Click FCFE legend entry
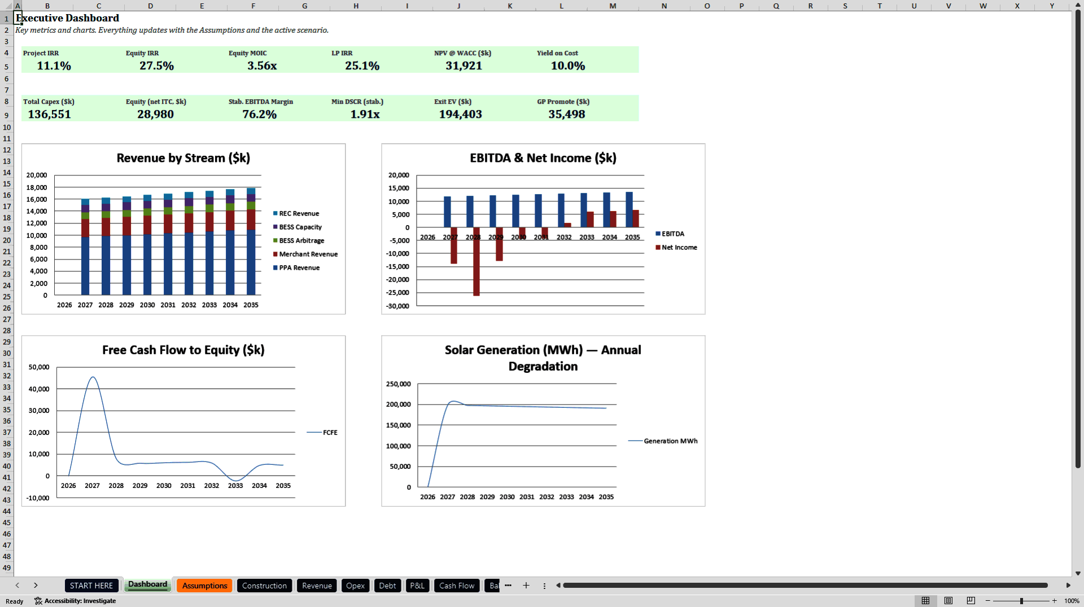The width and height of the screenshot is (1084, 607). coord(322,433)
